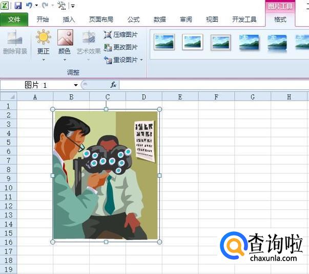Open the undo history dropdown arrow

click(36, 6)
